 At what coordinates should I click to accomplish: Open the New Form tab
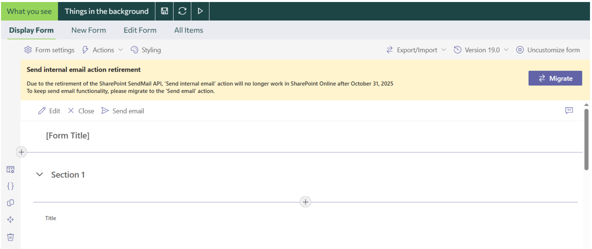[x=89, y=30]
